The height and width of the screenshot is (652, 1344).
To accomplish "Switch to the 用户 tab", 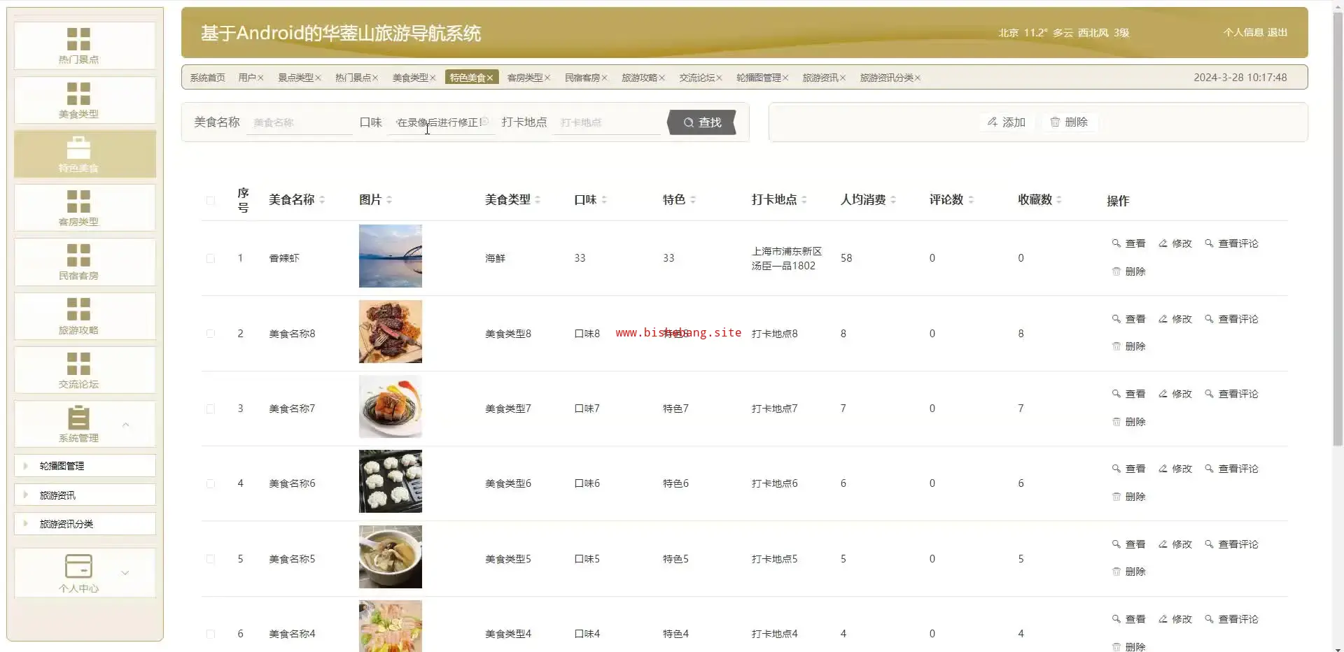I will coord(246,78).
